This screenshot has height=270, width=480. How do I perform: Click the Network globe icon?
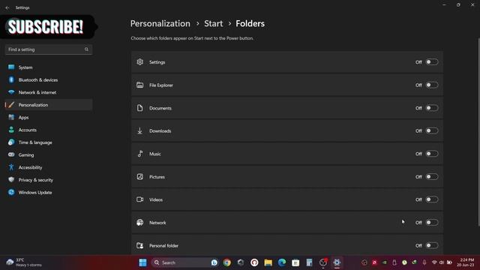(x=140, y=223)
